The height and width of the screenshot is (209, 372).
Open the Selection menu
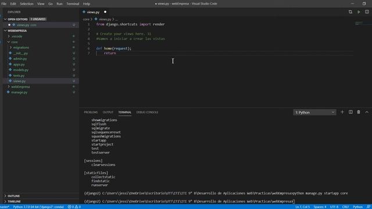pos(27,4)
